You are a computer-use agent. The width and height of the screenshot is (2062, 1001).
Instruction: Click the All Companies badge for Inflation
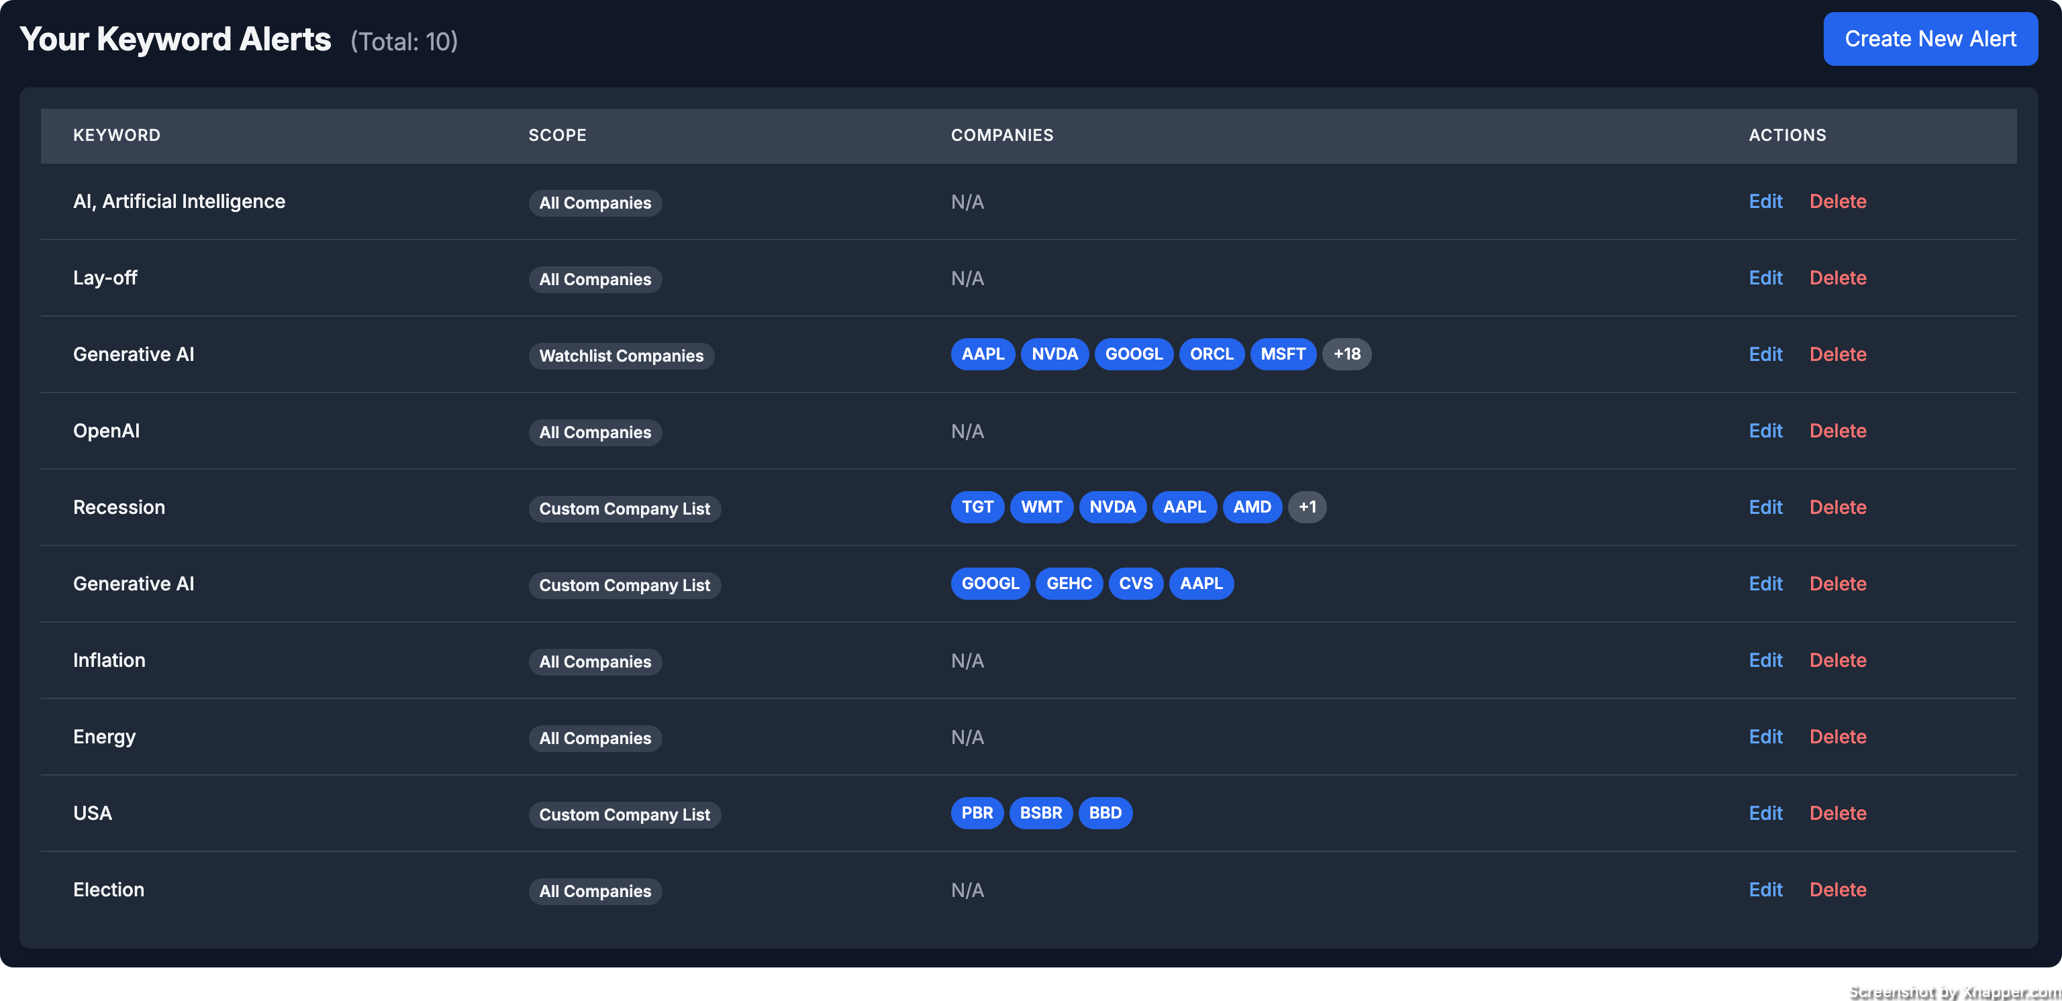coord(595,662)
